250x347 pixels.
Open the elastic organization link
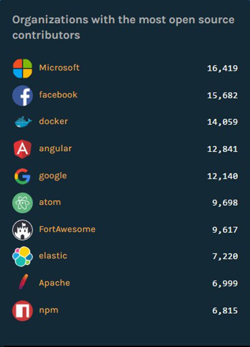pyautogui.click(x=53, y=256)
